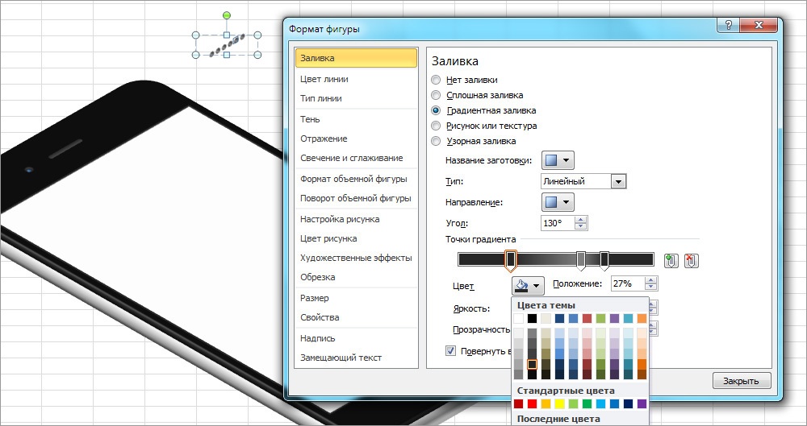807x426 pixels.
Task: Open the Цвет линии category
Action: coord(356,79)
